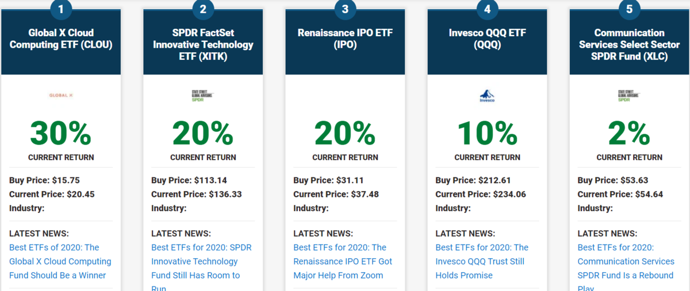
Task: Click the number 5 rank badge
Action: pos(630,9)
